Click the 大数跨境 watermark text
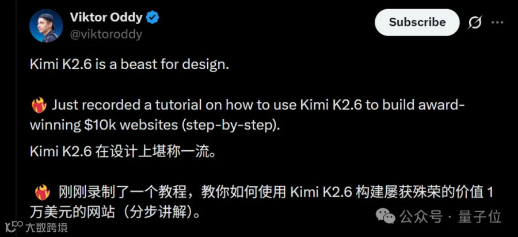 tap(46, 227)
